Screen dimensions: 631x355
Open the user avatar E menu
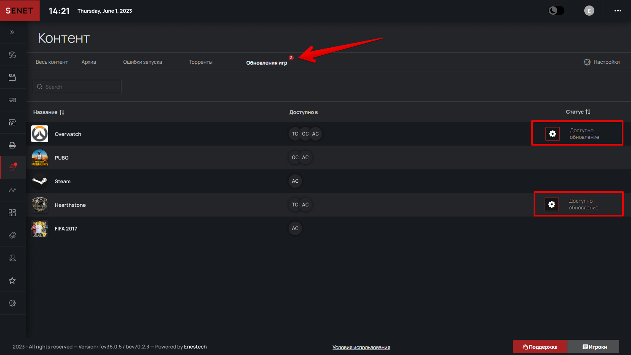pos(589,11)
